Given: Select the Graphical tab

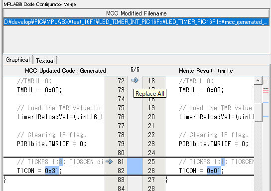Looking at the screenshot, I should click(17, 60).
